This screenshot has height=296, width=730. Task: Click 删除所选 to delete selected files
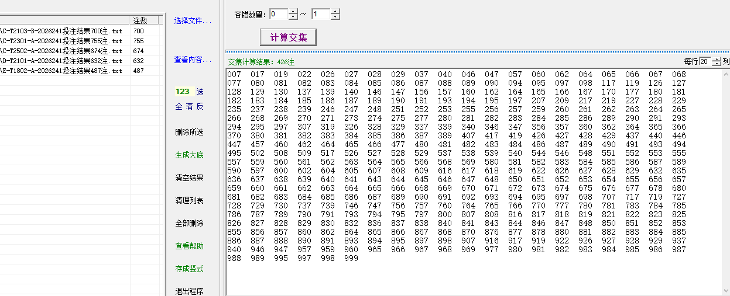[x=190, y=133]
